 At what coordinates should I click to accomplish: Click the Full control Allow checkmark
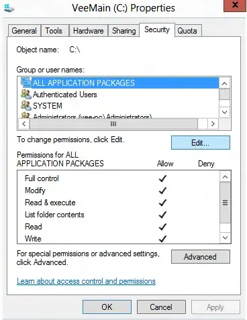[x=162, y=178]
